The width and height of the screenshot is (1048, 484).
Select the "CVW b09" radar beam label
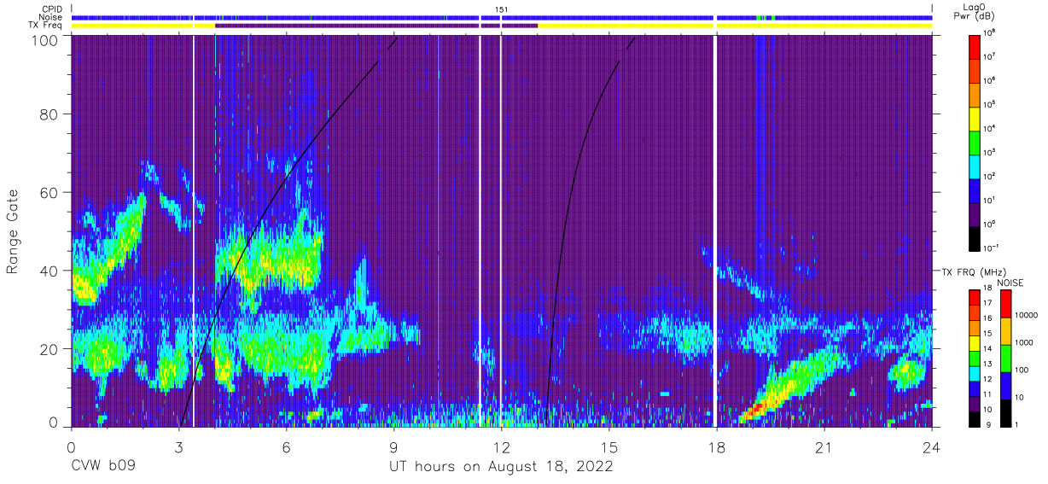104,466
